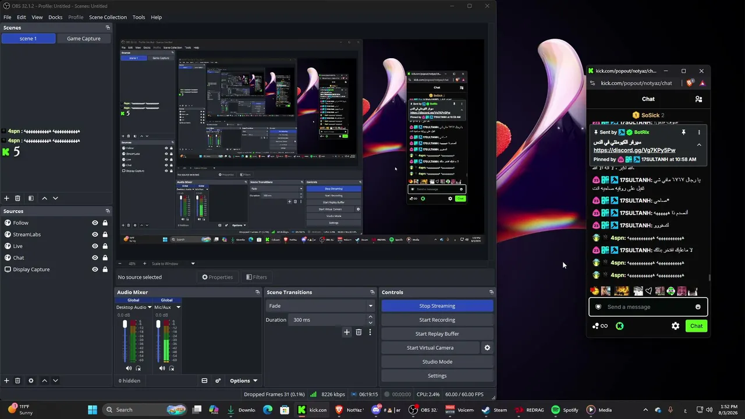
Task: Collapse the pinned message chevron in chat
Action: click(699, 145)
